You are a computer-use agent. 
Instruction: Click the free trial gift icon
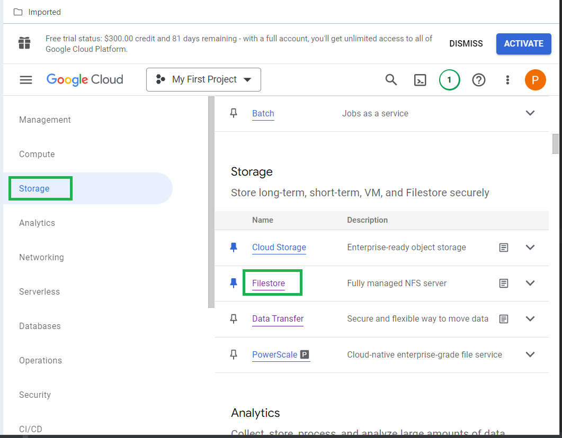(24, 43)
